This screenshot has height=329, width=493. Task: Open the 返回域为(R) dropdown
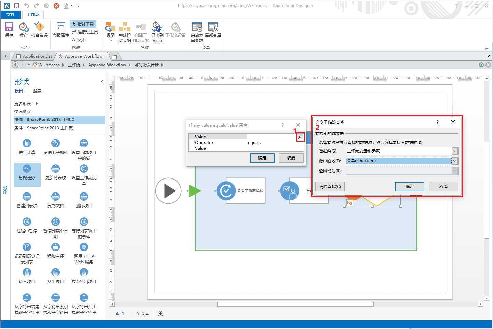click(454, 171)
